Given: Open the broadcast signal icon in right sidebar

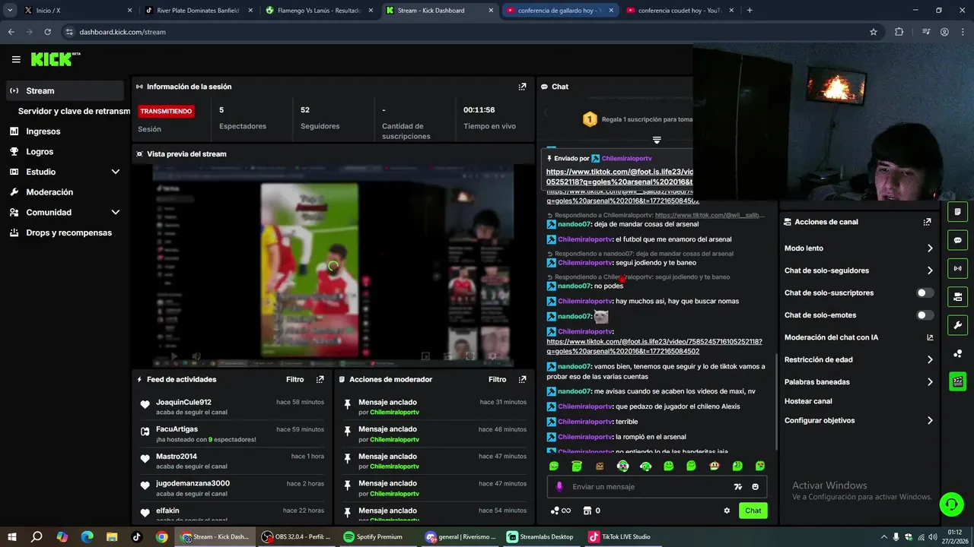Looking at the screenshot, I should pos(957,268).
